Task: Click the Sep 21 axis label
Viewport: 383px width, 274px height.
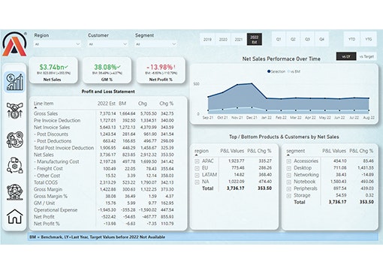Action: tap(208, 118)
